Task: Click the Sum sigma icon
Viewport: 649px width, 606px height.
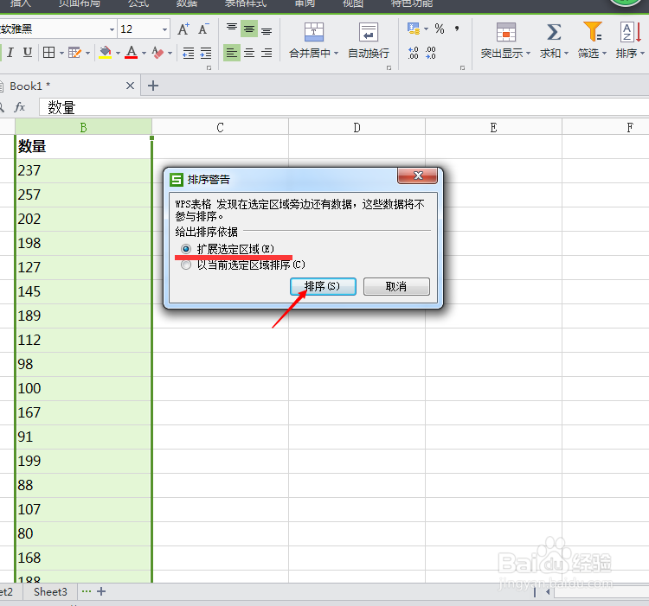Action: pos(554,32)
